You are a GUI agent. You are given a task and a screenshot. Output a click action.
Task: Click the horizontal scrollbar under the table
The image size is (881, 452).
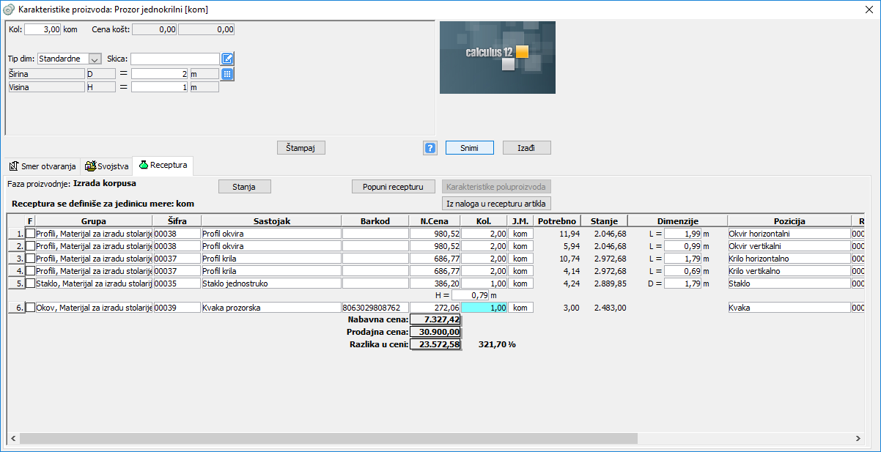[330, 438]
